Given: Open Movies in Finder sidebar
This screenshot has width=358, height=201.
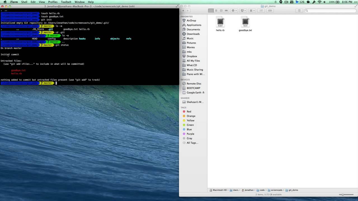Looking at the screenshot, I should click(191, 47).
